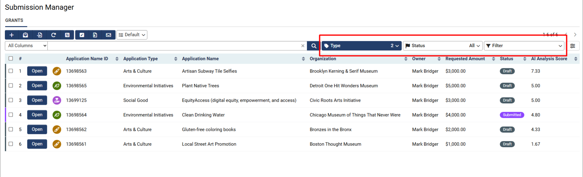Image resolution: width=583 pixels, height=177 pixels.
Task: Switch to the GRANTS tab
Action: coord(14,20)
